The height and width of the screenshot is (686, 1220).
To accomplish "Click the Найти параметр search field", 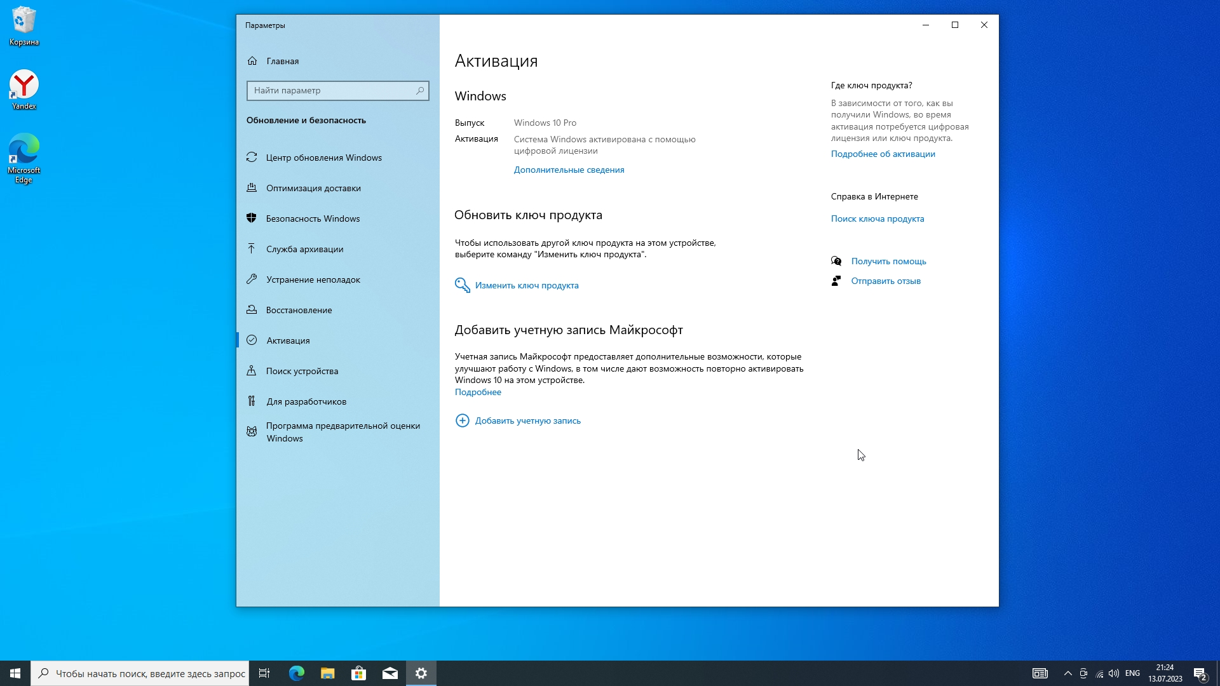I will point(332,91).
